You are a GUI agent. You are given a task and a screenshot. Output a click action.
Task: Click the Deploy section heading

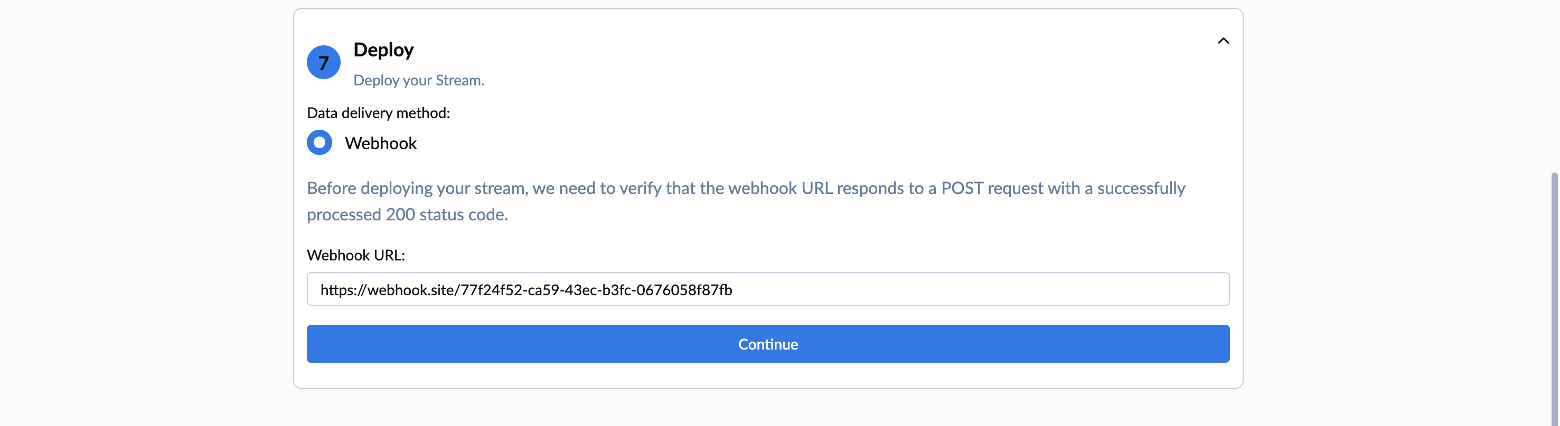(x=383, y=50)
